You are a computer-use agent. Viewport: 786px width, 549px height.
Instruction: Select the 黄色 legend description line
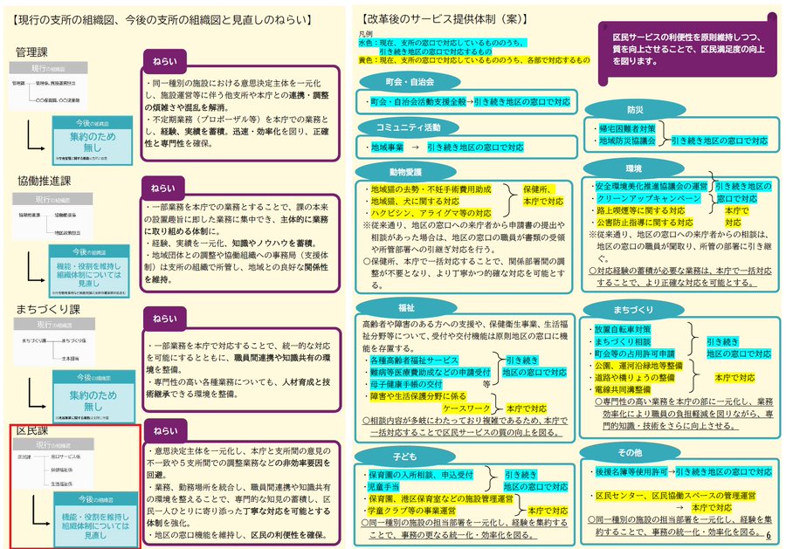click(x=474, y=60)
